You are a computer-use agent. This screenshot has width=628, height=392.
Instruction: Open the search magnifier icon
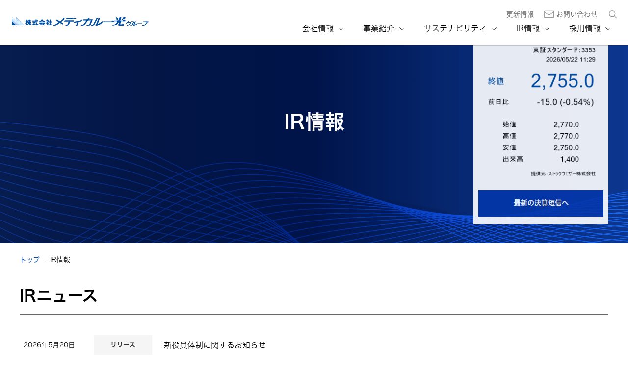point(613,14)
